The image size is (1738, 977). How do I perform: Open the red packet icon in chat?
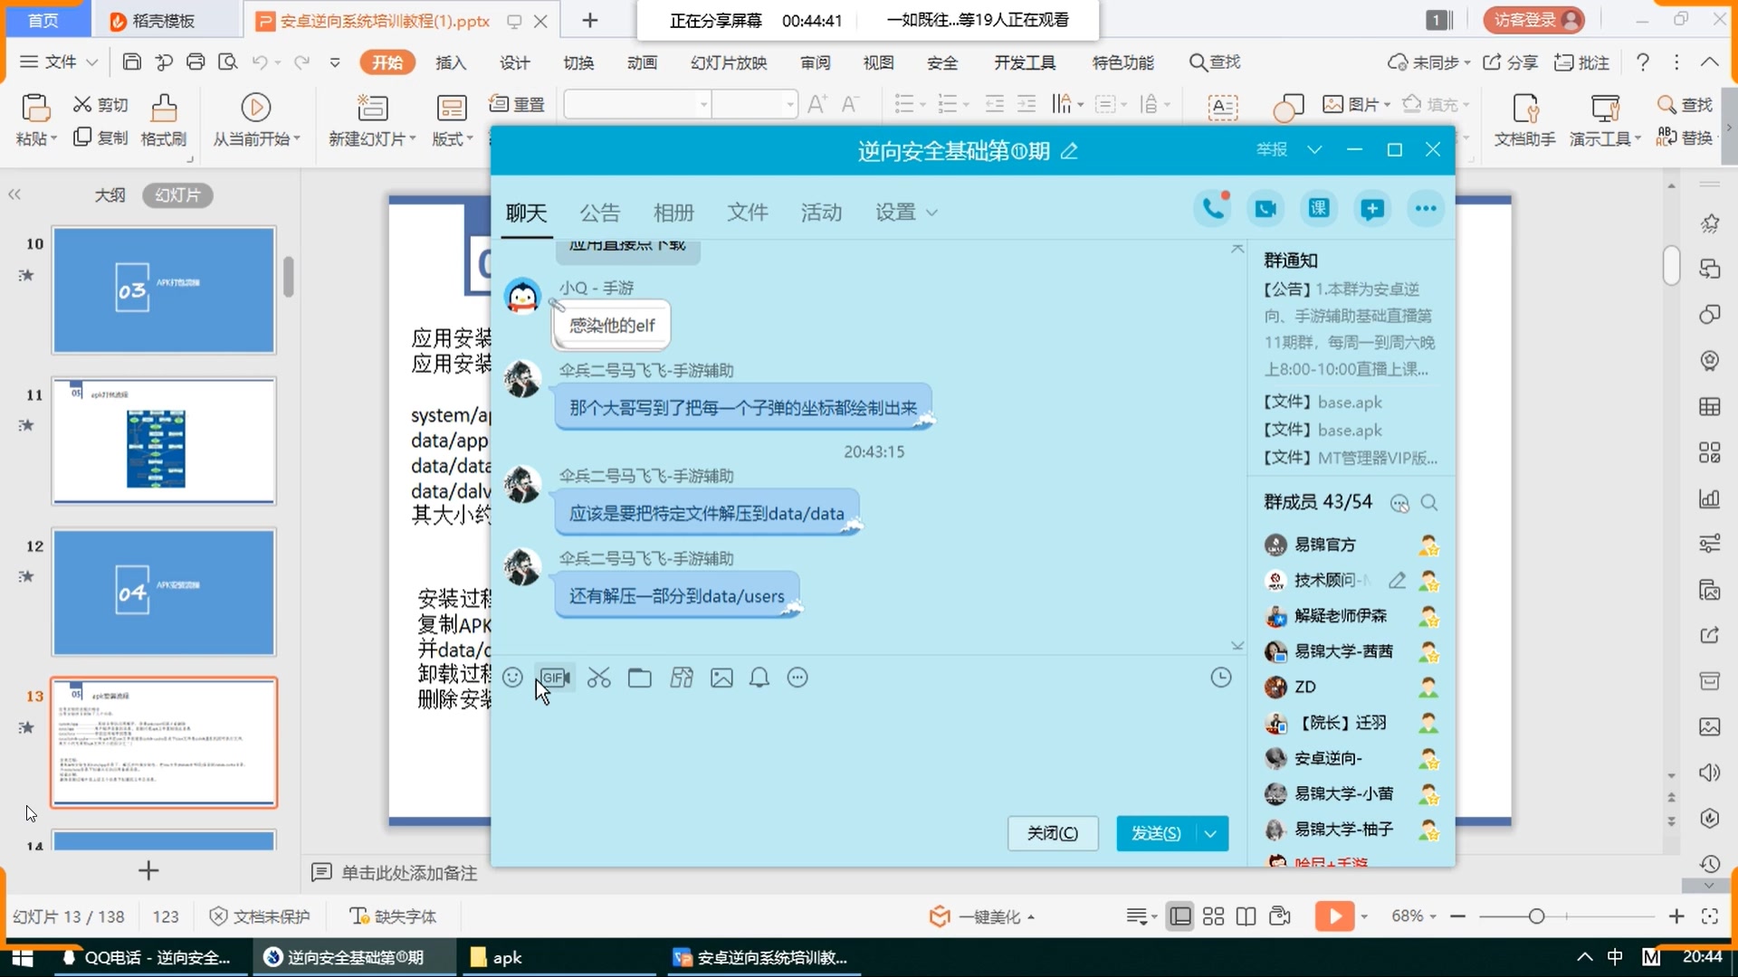click(682, 678)
